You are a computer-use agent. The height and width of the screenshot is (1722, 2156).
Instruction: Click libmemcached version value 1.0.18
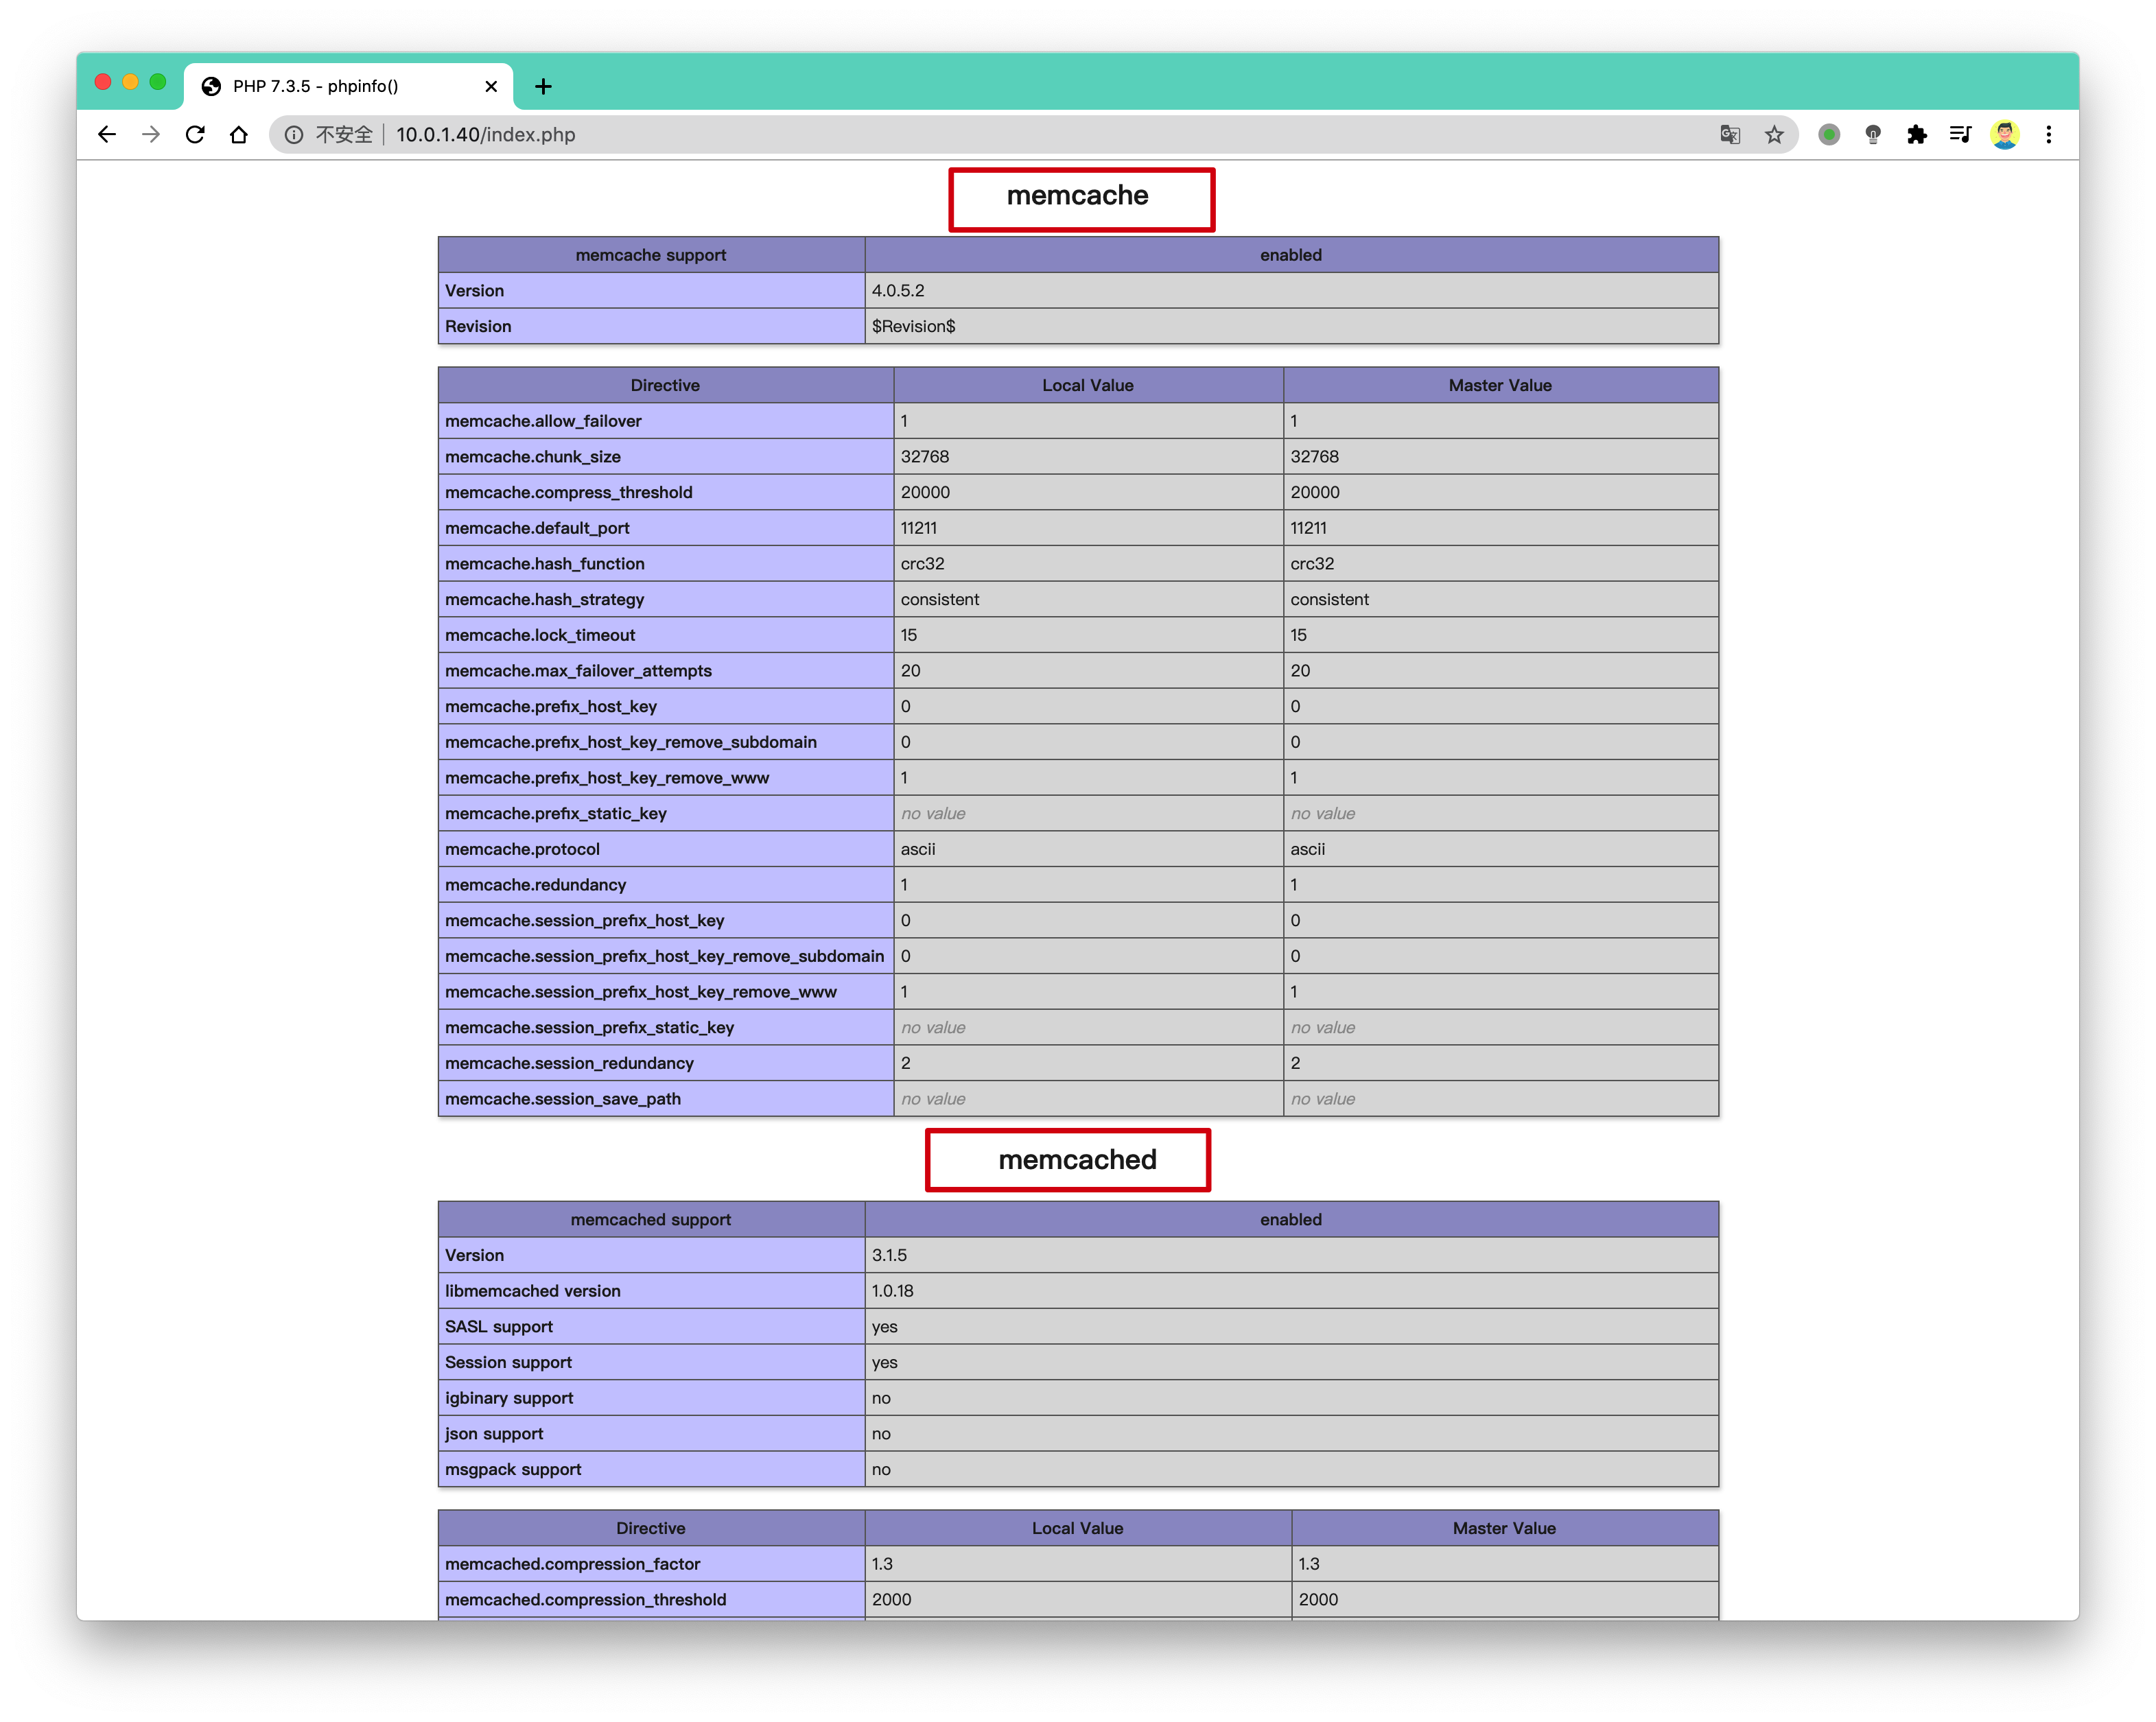tap(892, 1291)
